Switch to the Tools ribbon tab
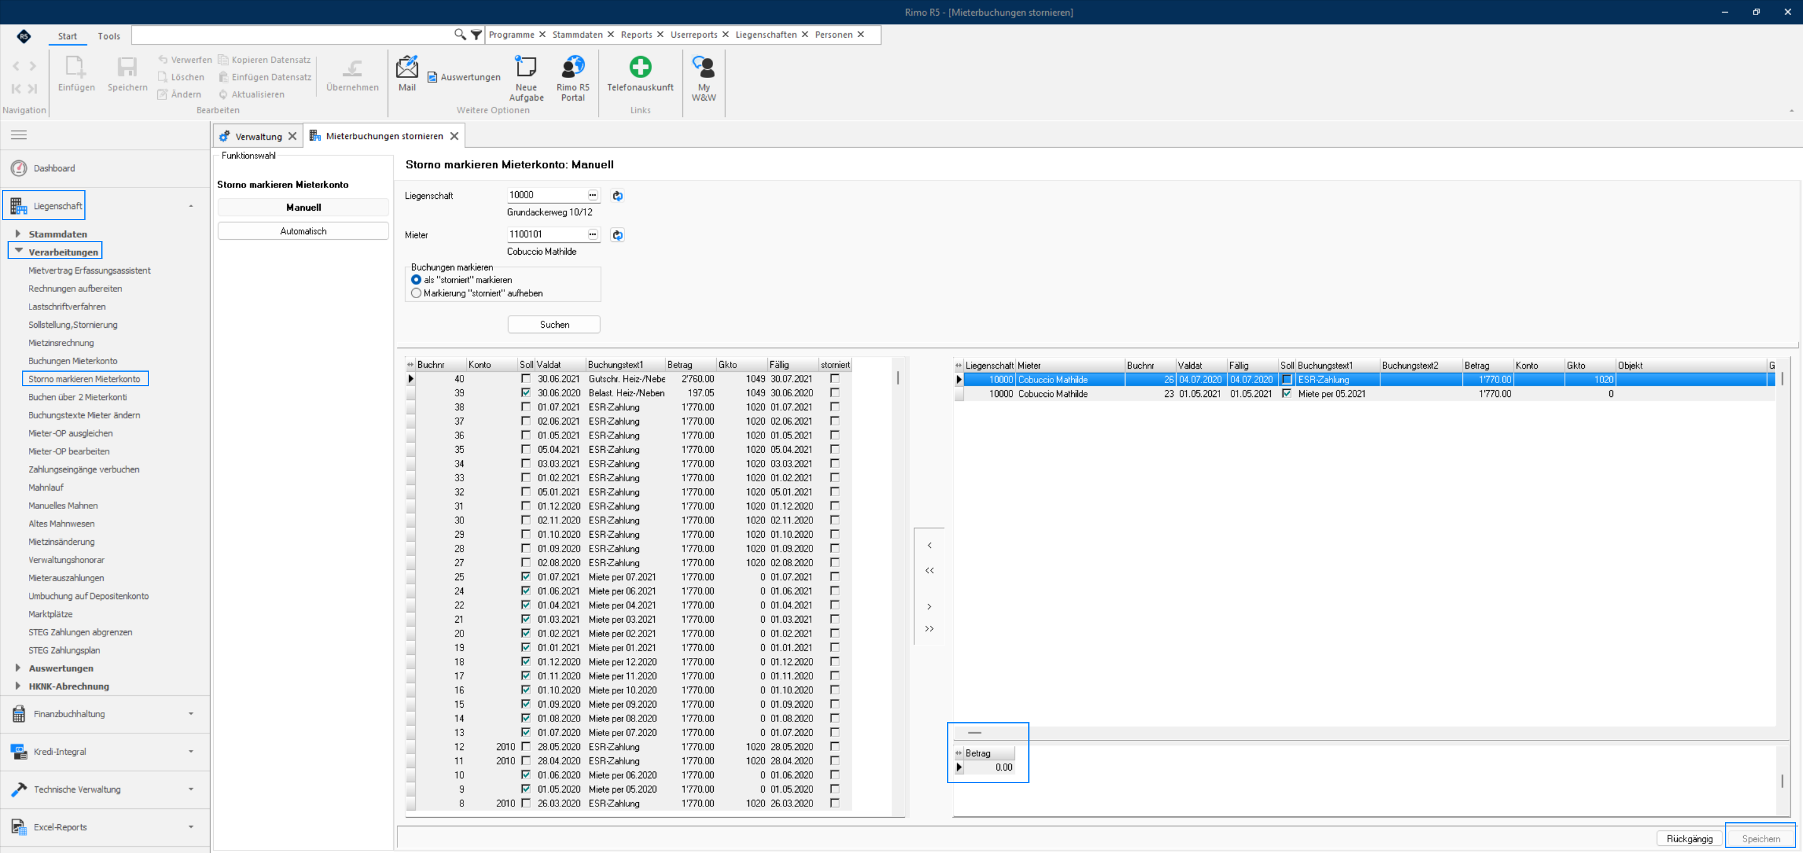The width and height of the screenshot is (1803, 853). [109, 36]
